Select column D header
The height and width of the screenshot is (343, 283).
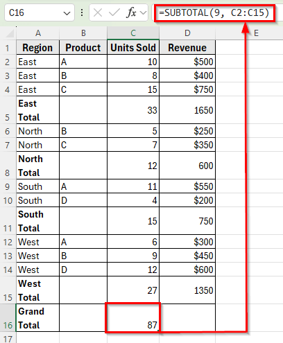pyautogui.click(x=187, y=33)
